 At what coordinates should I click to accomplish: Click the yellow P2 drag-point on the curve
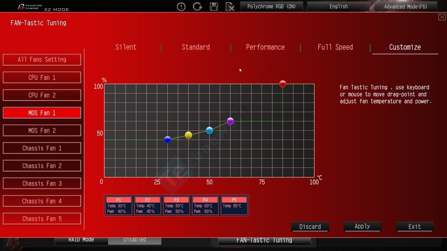coord(189,135)
